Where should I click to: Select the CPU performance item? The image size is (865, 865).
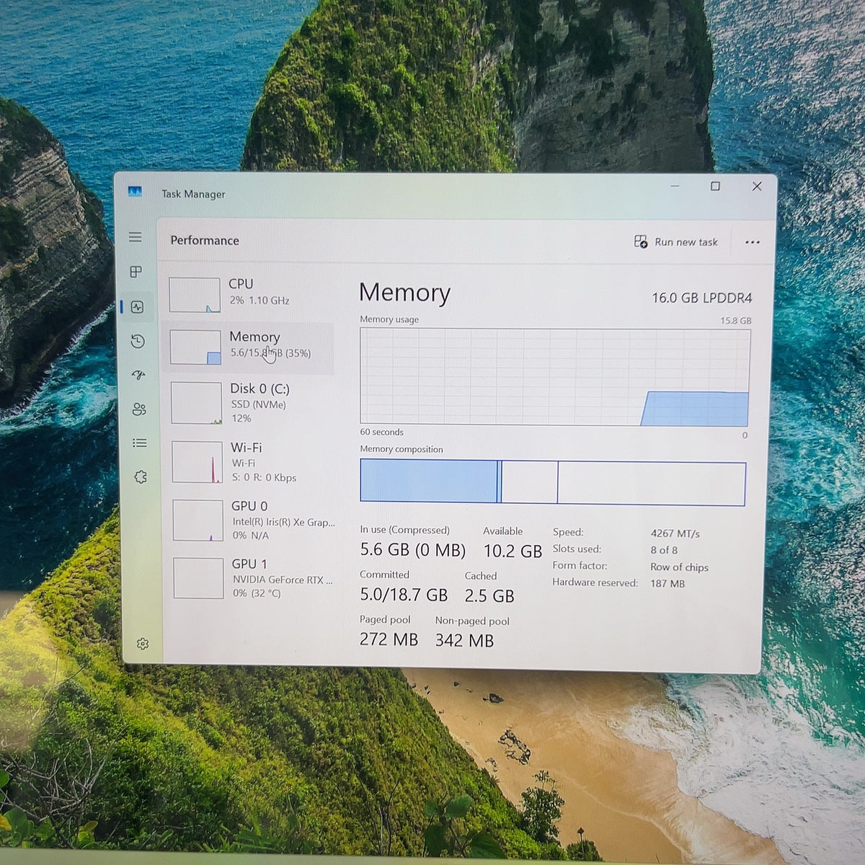click(x=250, y=294)
